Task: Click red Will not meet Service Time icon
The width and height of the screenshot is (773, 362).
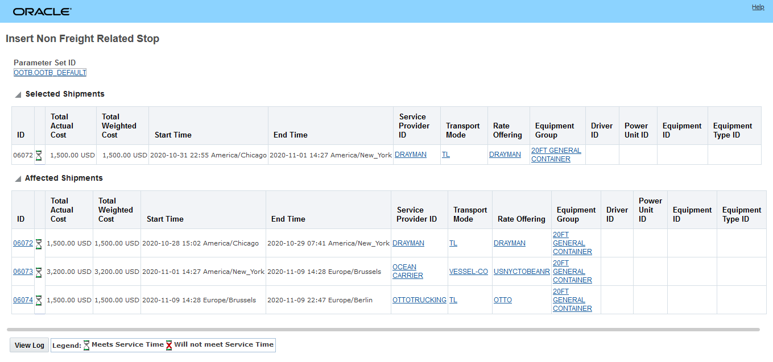Action: [x=169, y=345]
